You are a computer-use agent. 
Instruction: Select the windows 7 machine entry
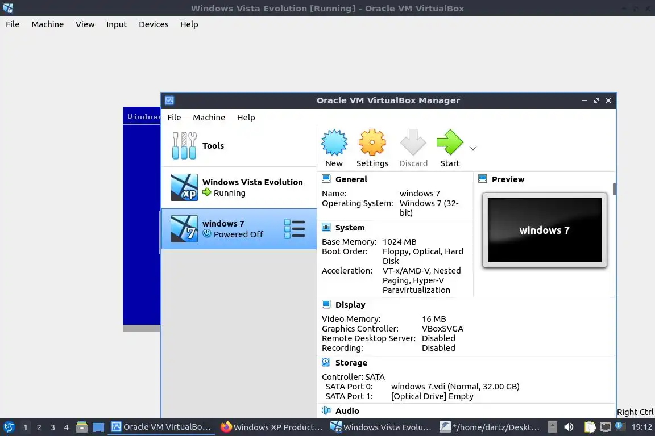(239, 229)
